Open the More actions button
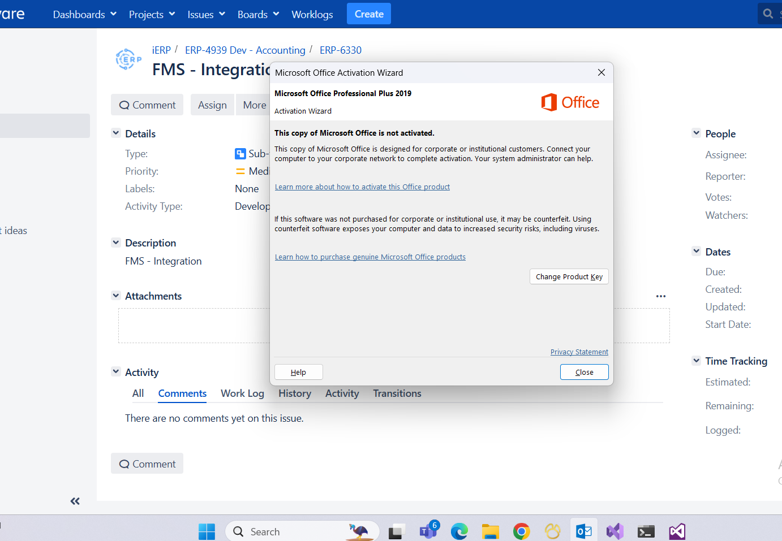 [253, 105]
